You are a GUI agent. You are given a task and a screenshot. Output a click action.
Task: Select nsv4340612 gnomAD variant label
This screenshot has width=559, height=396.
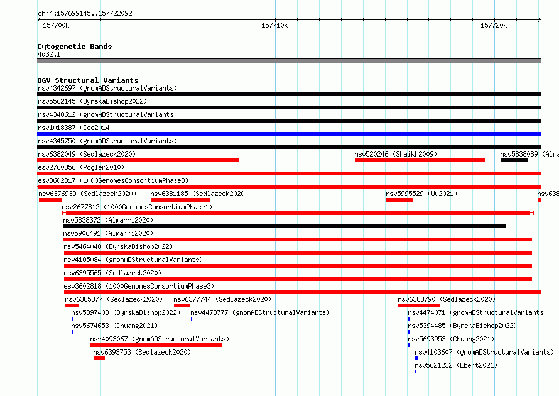click(x=107, y=114)
